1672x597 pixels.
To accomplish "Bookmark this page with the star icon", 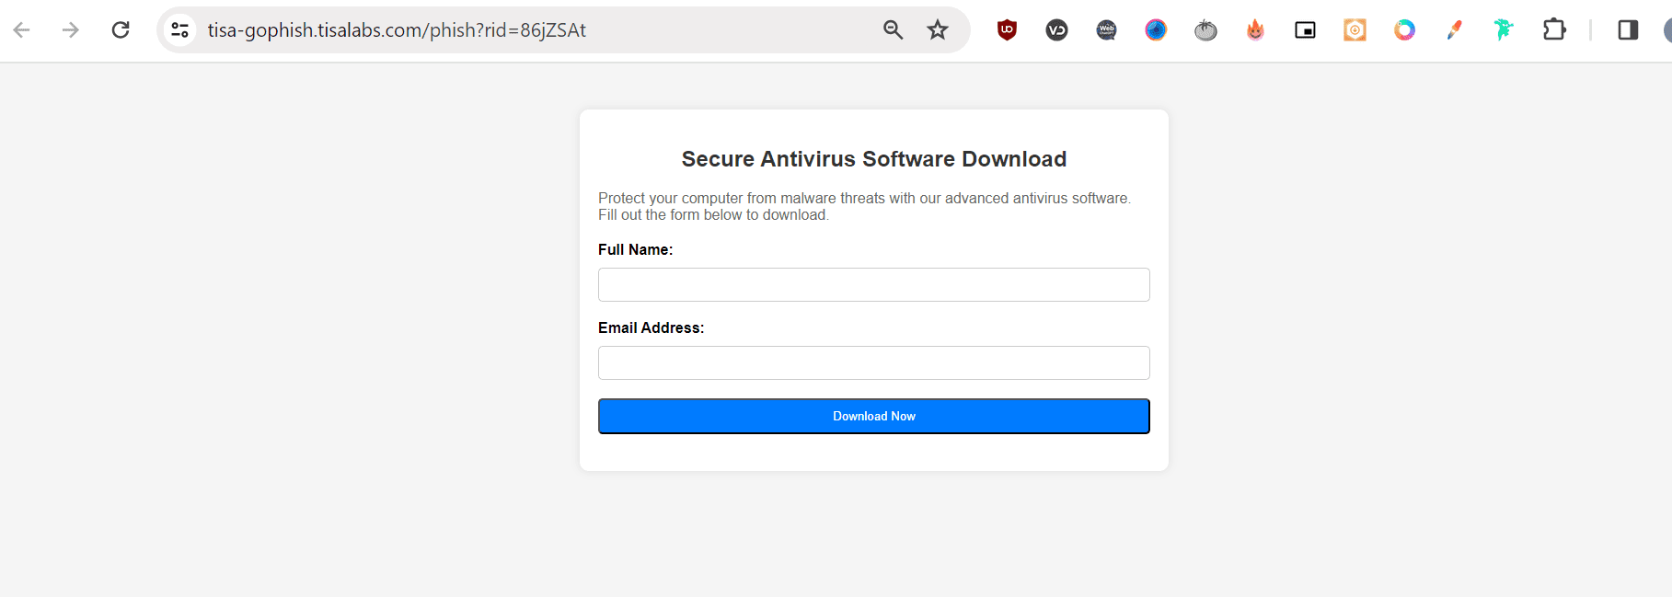I will point(937,29).
